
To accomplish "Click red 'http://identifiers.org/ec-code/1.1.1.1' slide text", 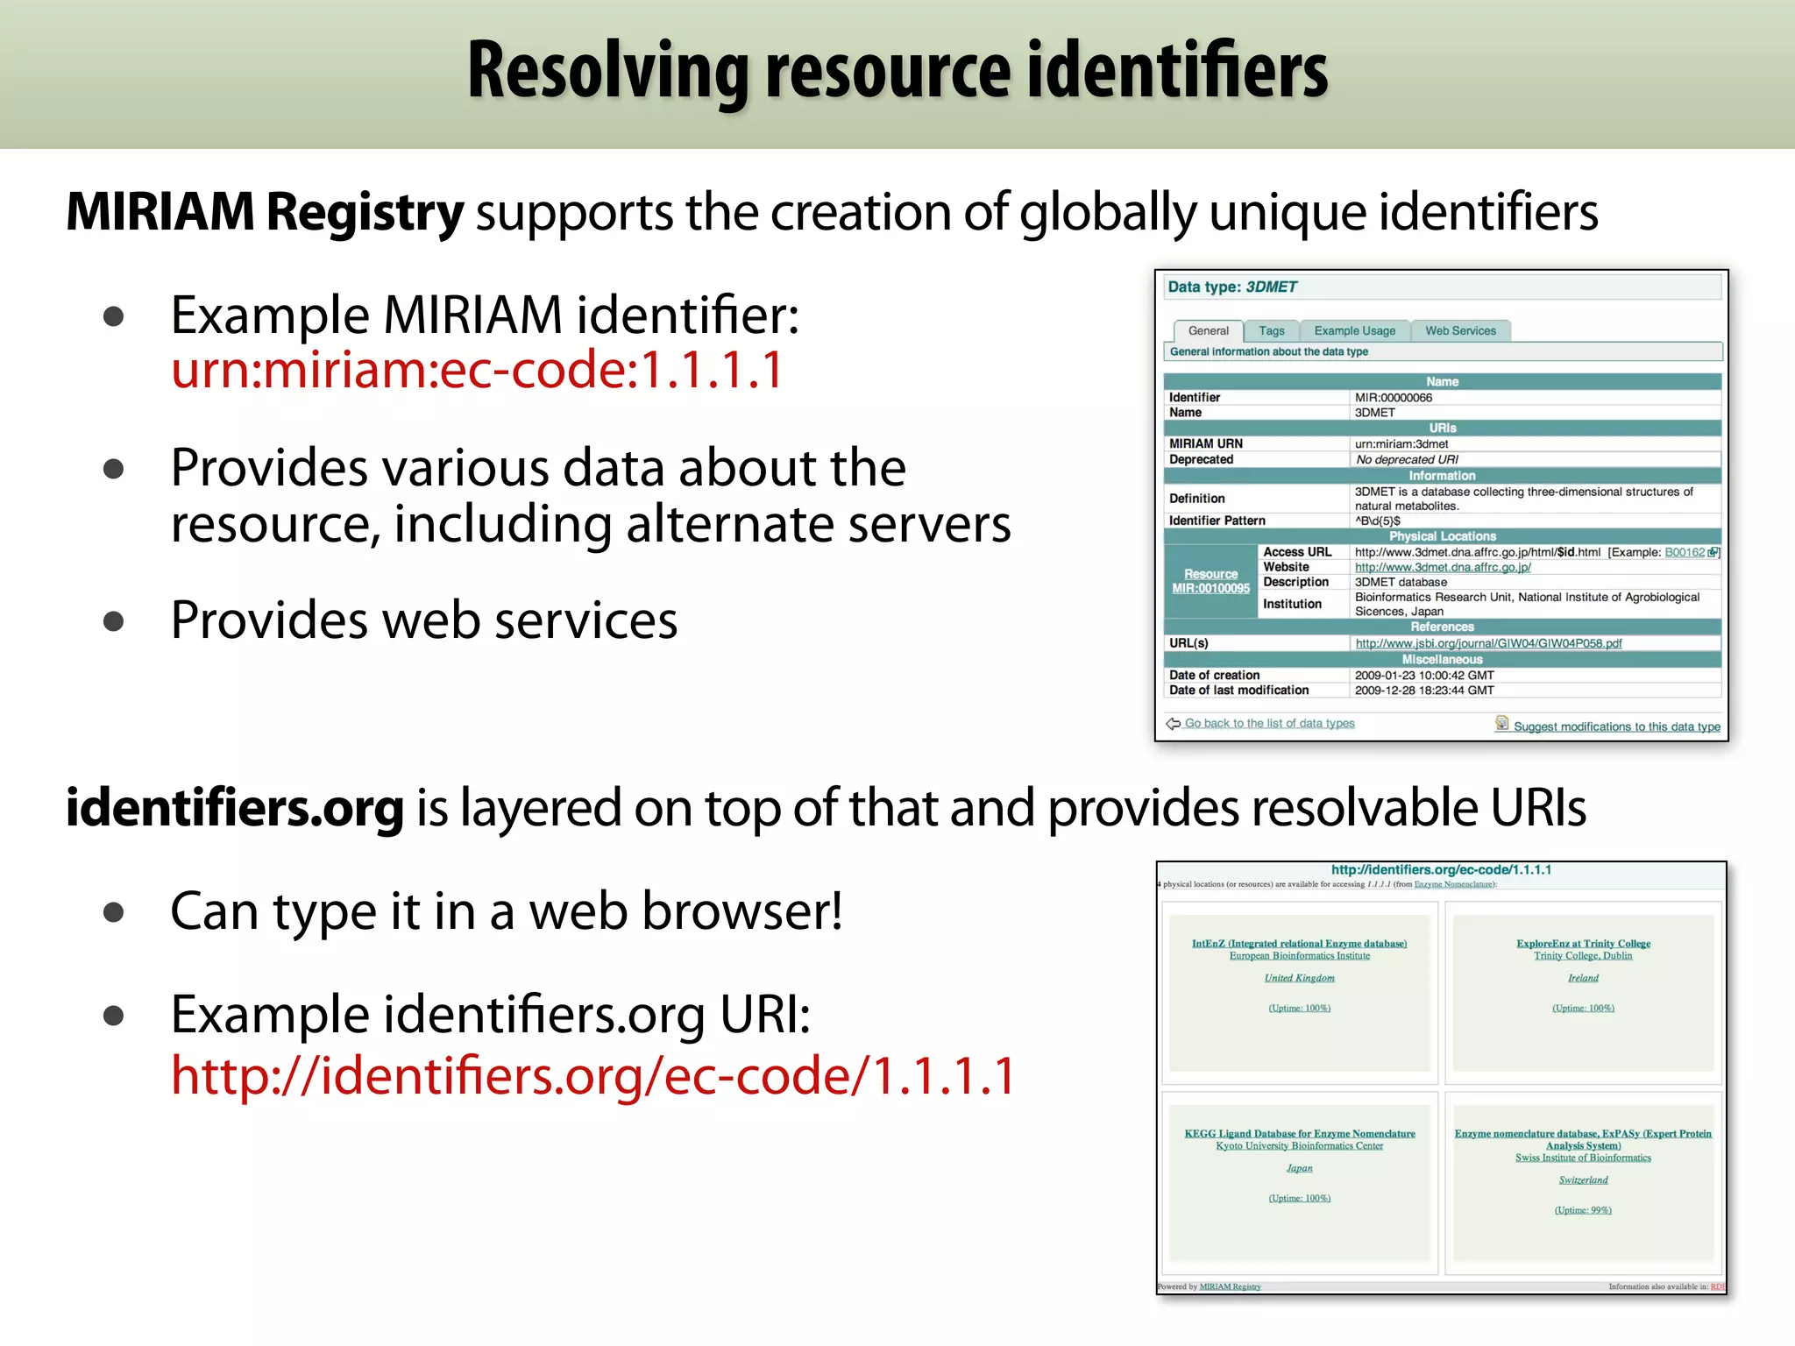I will (593, 1075).
